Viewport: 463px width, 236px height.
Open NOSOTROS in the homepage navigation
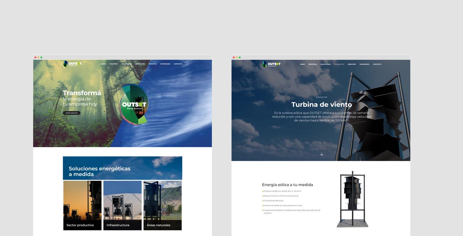click(114, 64)
